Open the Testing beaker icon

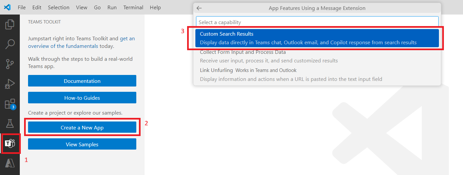click(x=10, y=124)
